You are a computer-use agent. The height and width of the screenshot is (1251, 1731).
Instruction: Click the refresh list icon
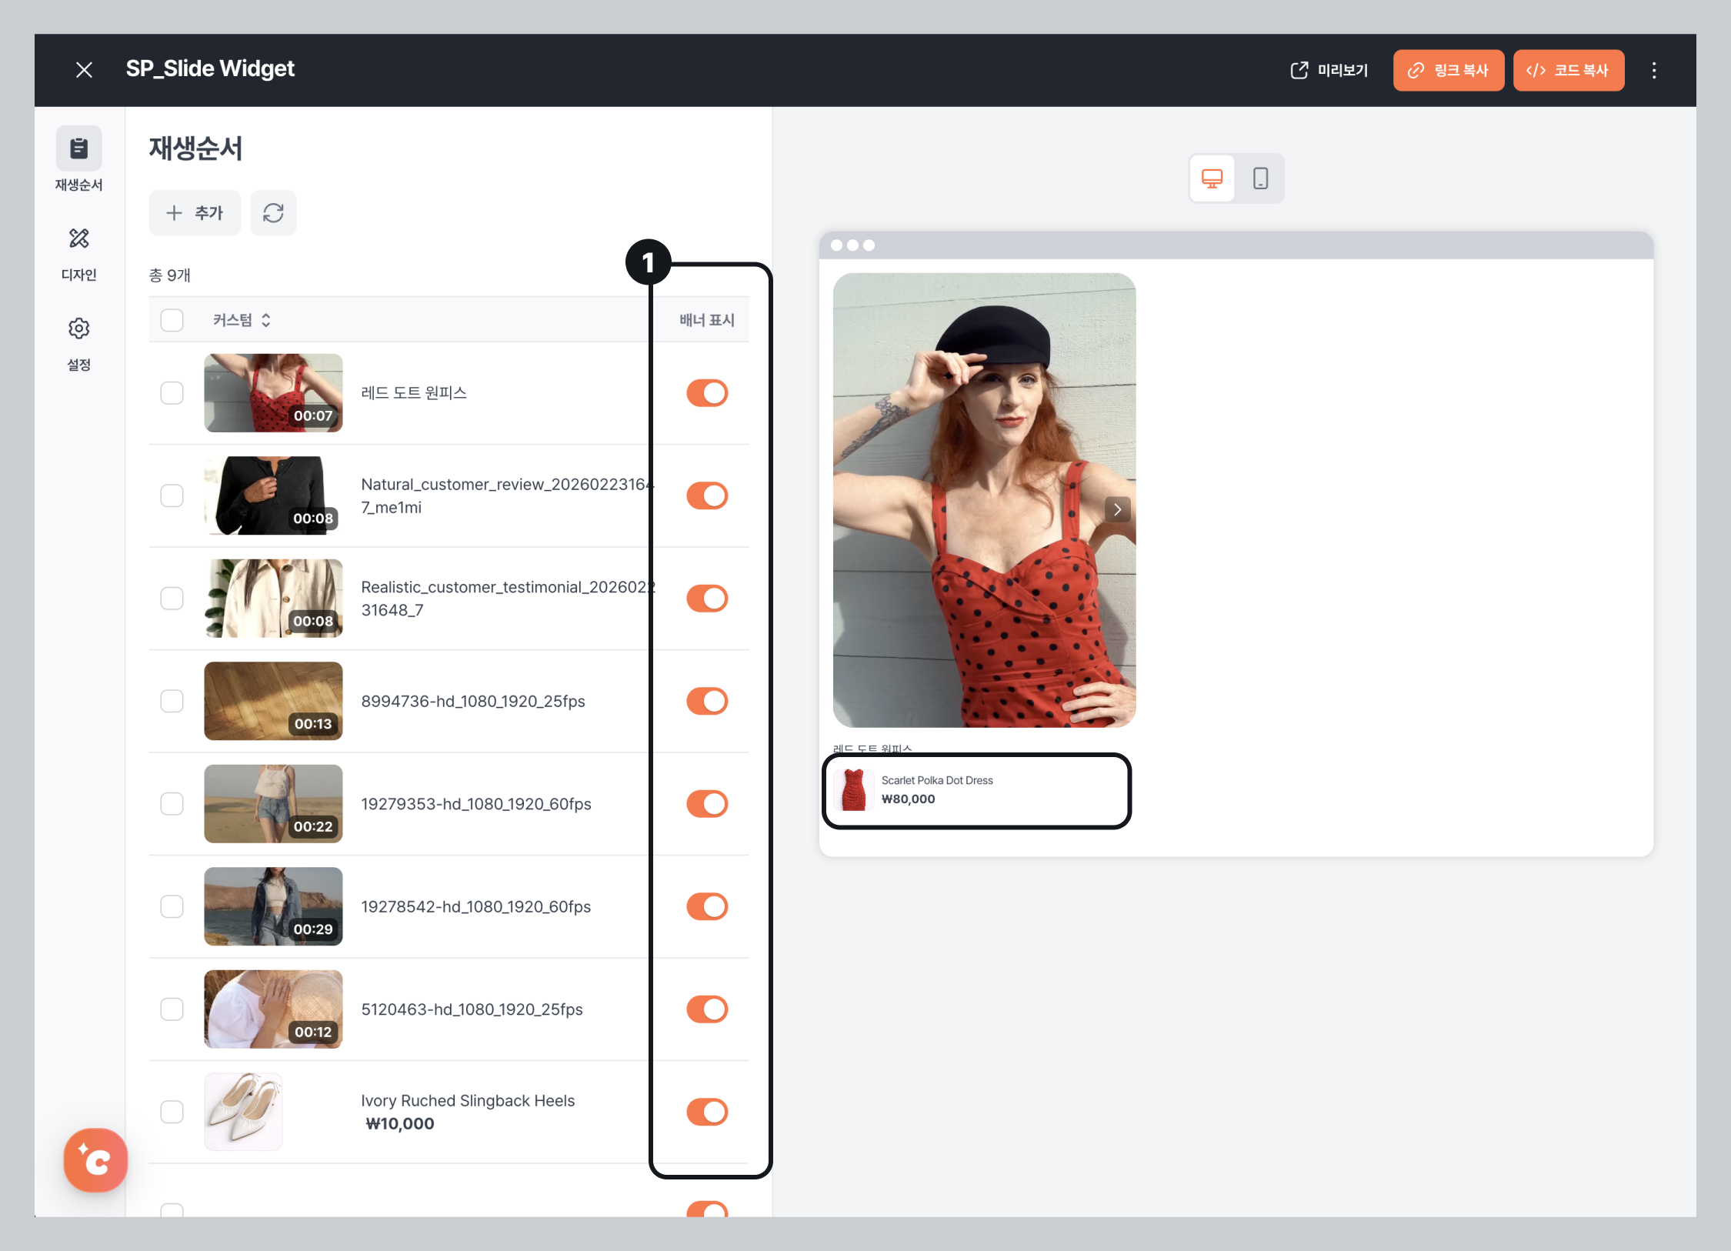click(x=273, y=212)
